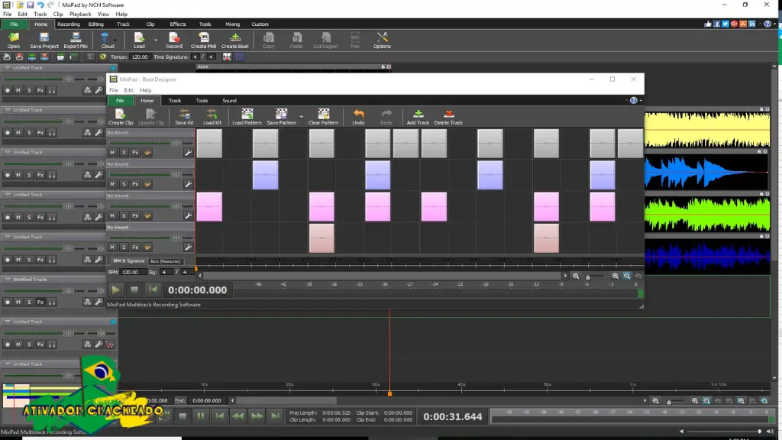The image size is (782, 440).
Task: Open the Track tab in Beat Designer
Action: 175,100
